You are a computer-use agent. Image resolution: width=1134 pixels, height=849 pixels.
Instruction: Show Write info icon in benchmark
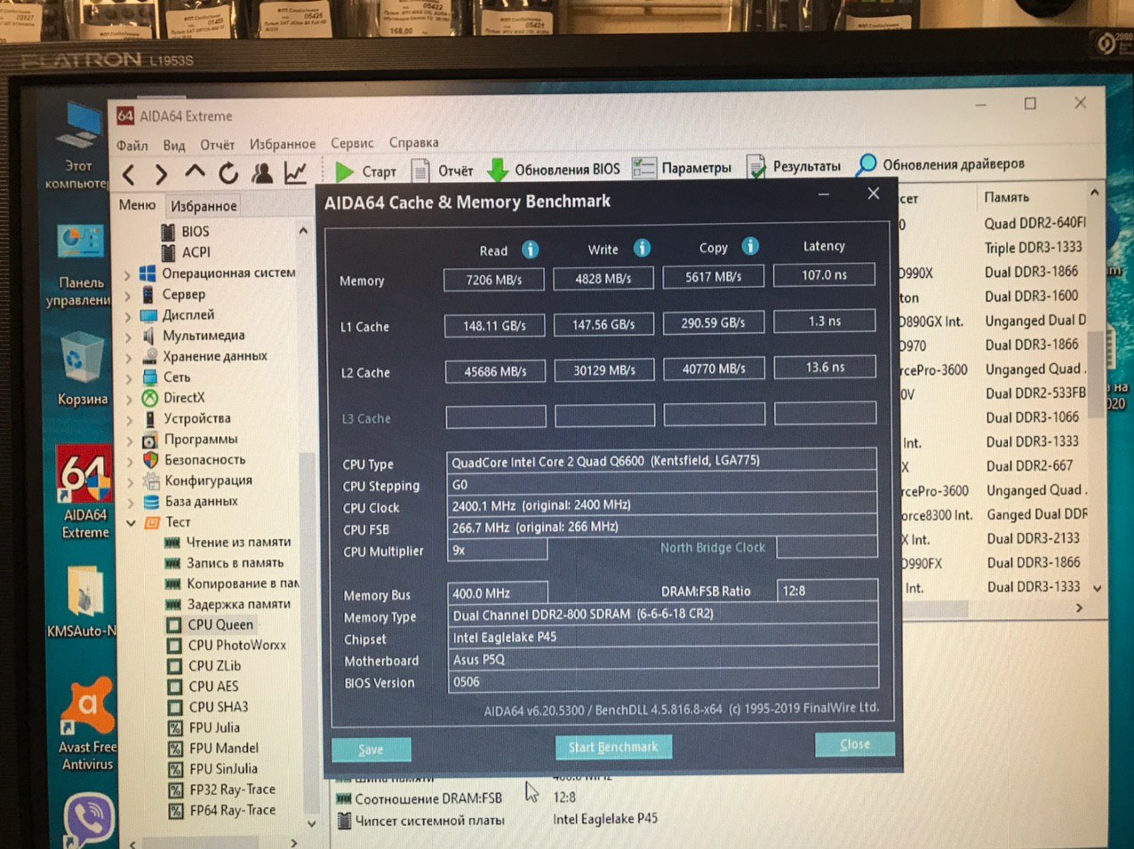pos(642,248)
